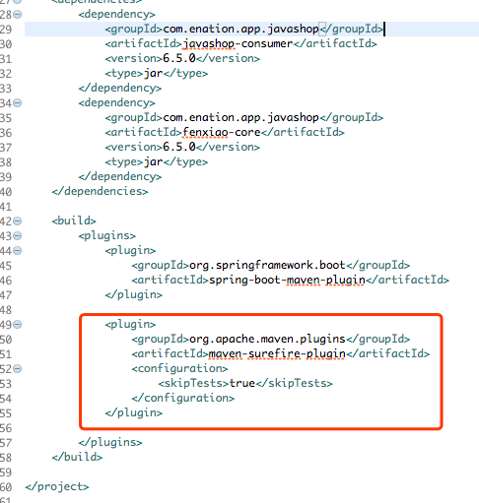This screenshot has width=479, height=503.
Task: Place cursor on the skipTests true value
Action: click(242, 383)
